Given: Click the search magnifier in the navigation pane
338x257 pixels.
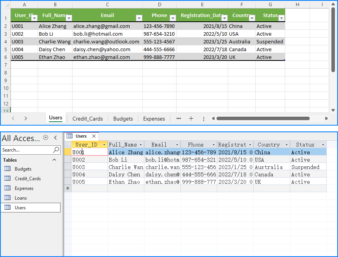Looking at the screenshot, I should (55, 150).
